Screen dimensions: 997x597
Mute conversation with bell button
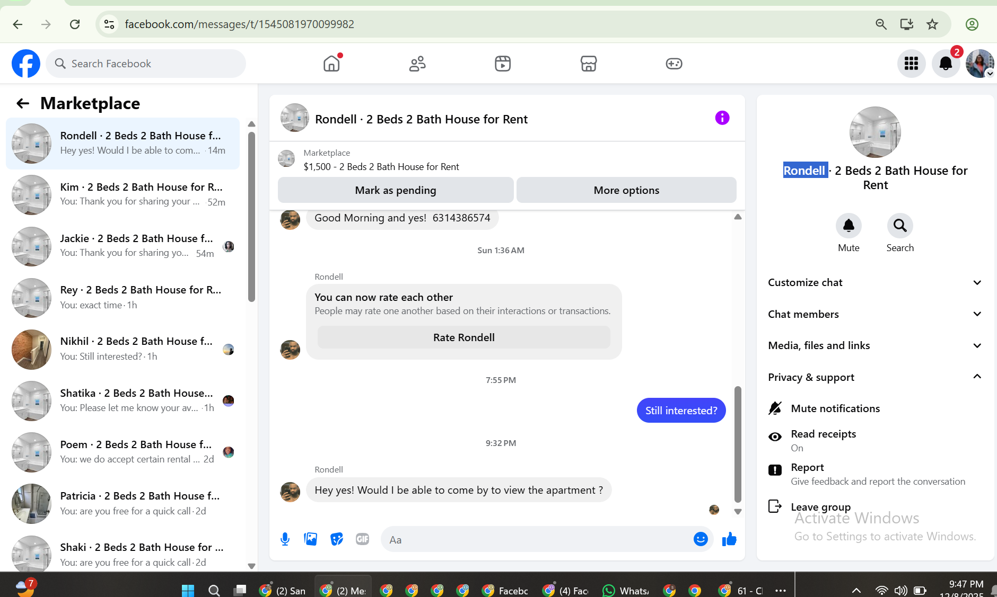[849, 226]
